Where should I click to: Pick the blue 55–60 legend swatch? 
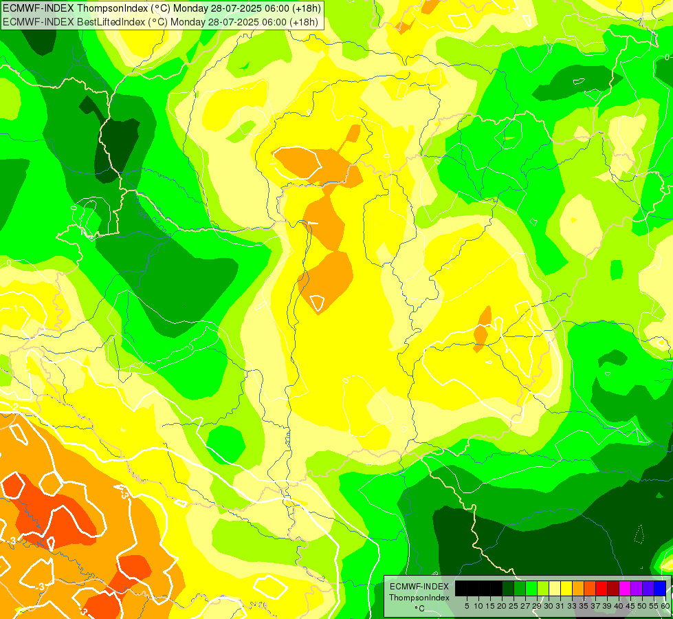click(x=660, y=588)
